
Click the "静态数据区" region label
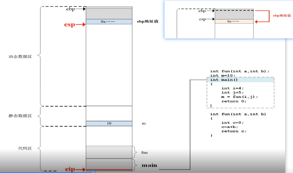tap(20, 116)
